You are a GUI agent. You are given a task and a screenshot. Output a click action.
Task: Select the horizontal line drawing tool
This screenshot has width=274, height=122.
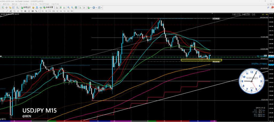point(3,11)
